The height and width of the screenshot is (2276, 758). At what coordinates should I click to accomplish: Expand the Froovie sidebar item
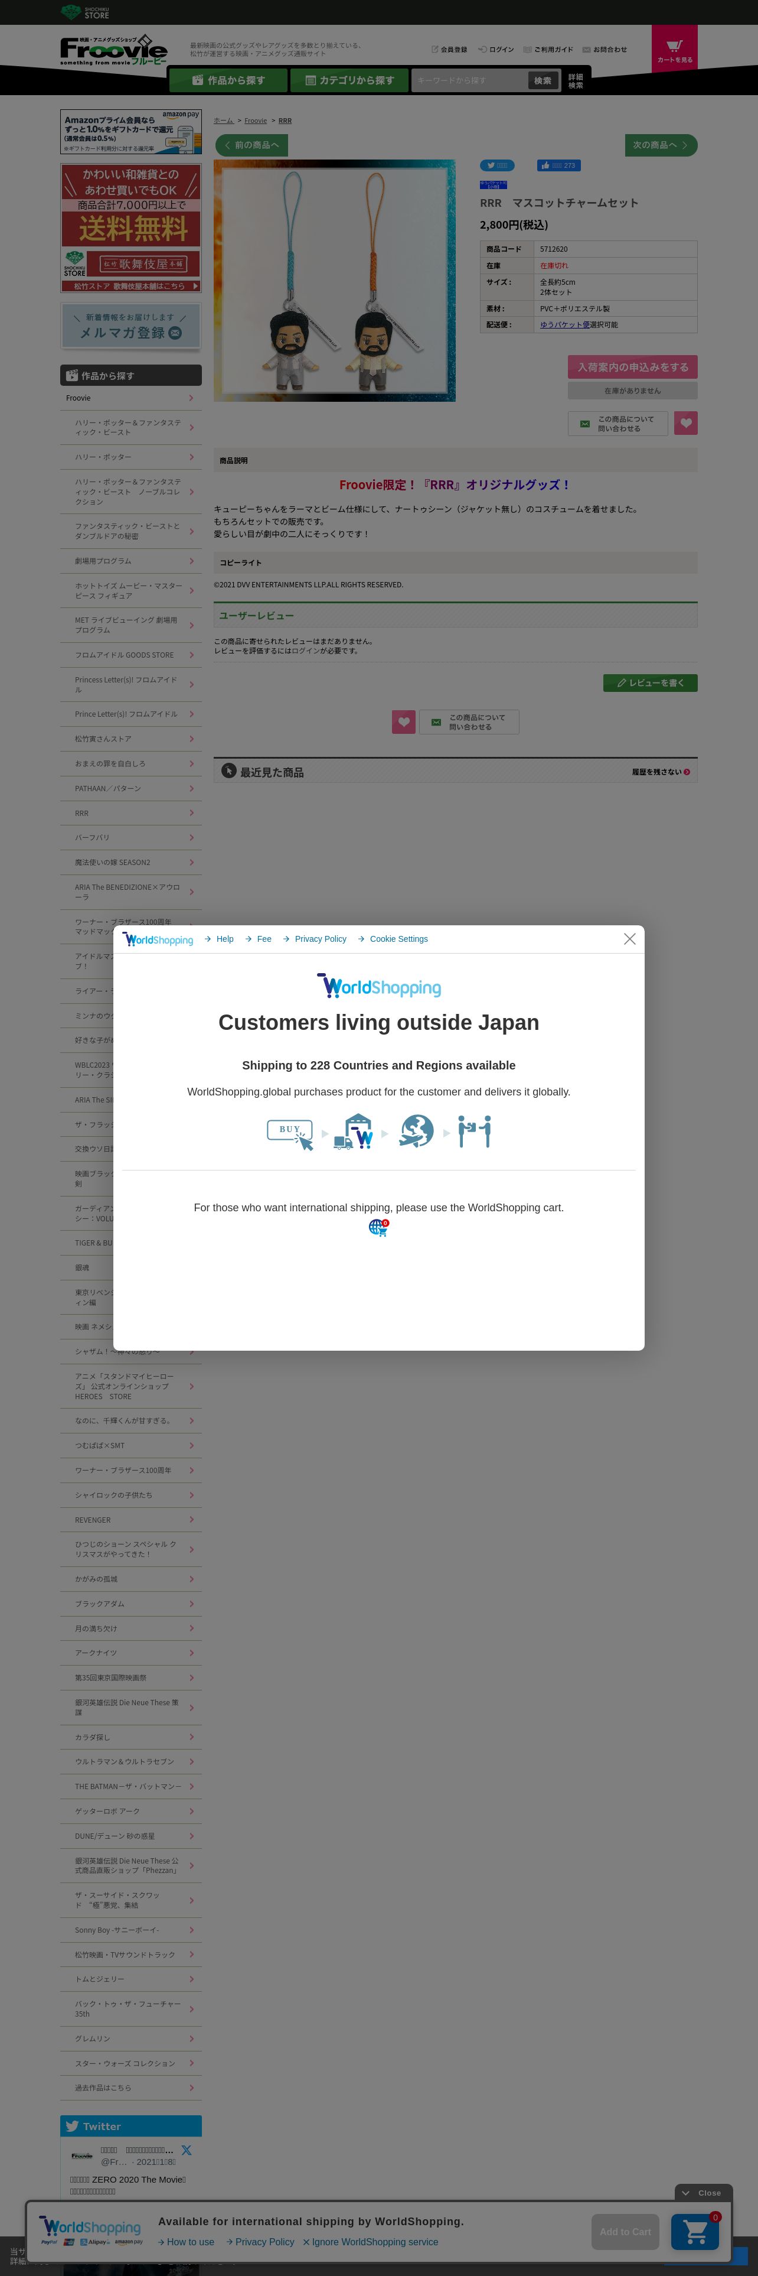tap(130, 398)
